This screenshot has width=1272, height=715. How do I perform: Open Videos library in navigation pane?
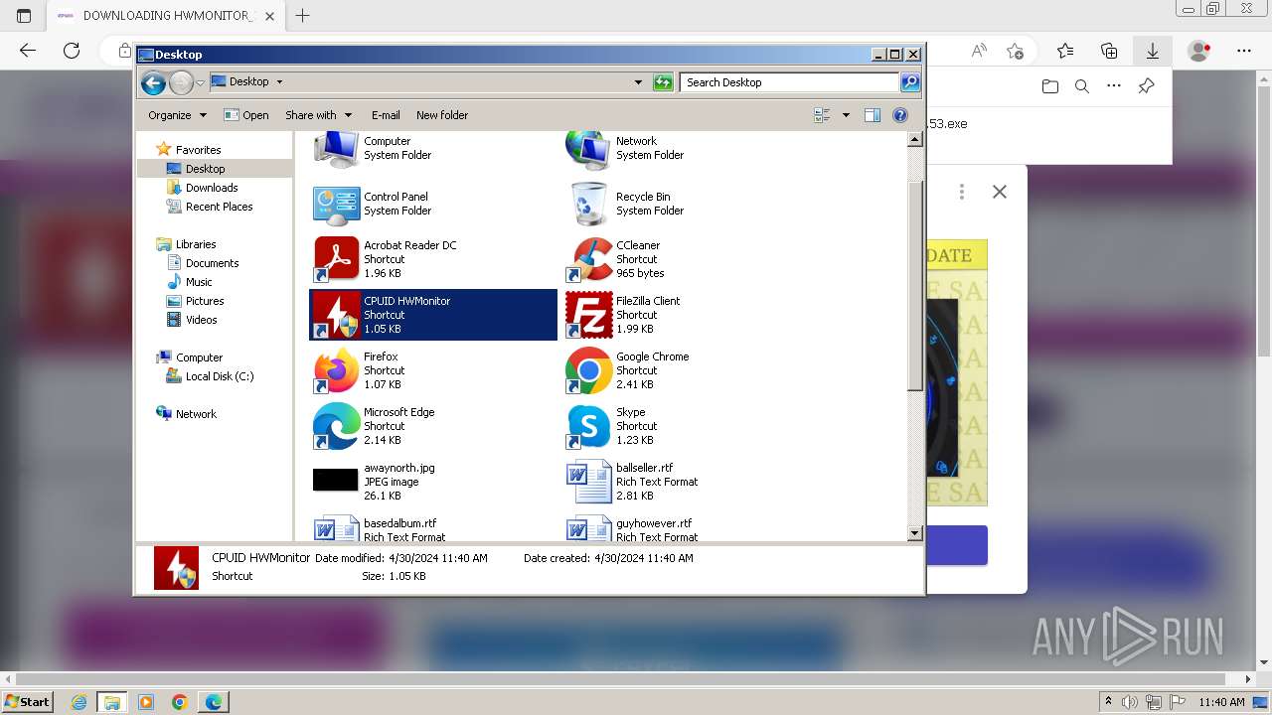(201, 320)
